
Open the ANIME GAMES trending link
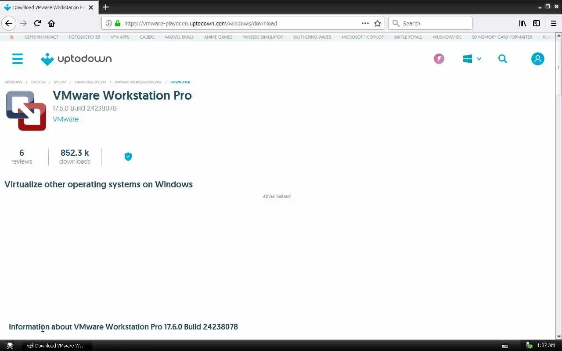(218, 37)
